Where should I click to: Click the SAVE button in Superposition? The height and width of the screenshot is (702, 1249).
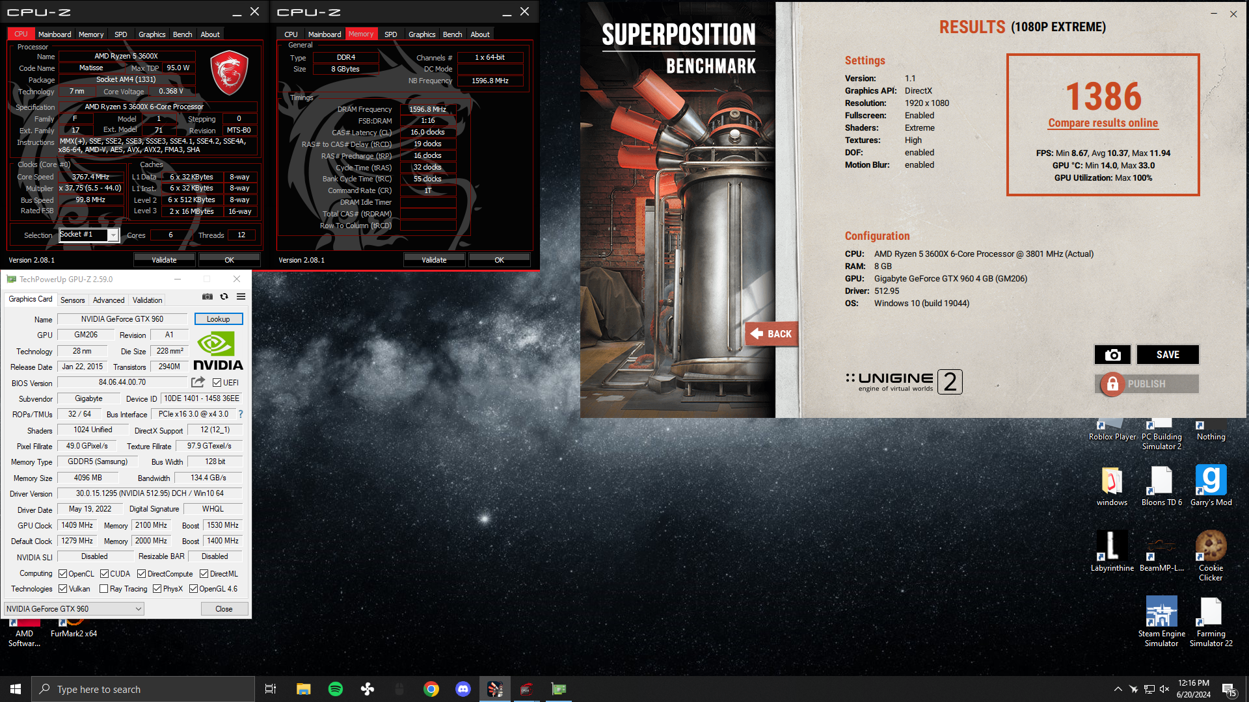coord(1168,355)
